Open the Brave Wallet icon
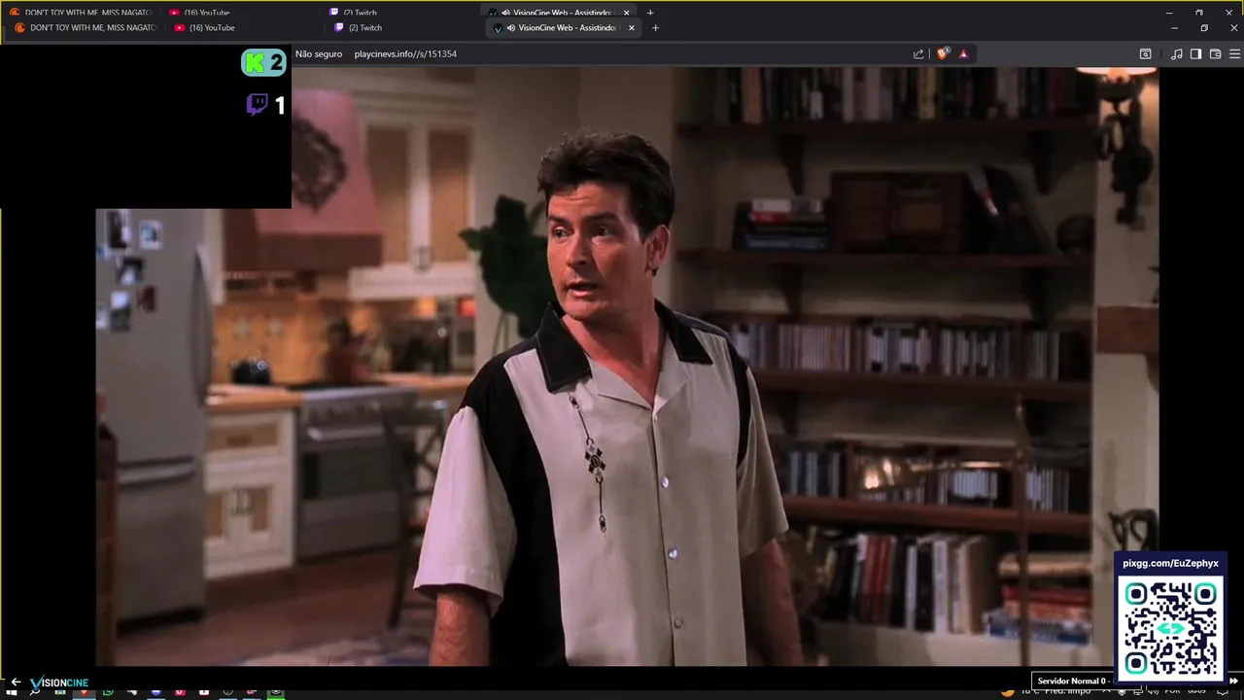Viewport: 1244px width, 700px height. point(1215,54)
